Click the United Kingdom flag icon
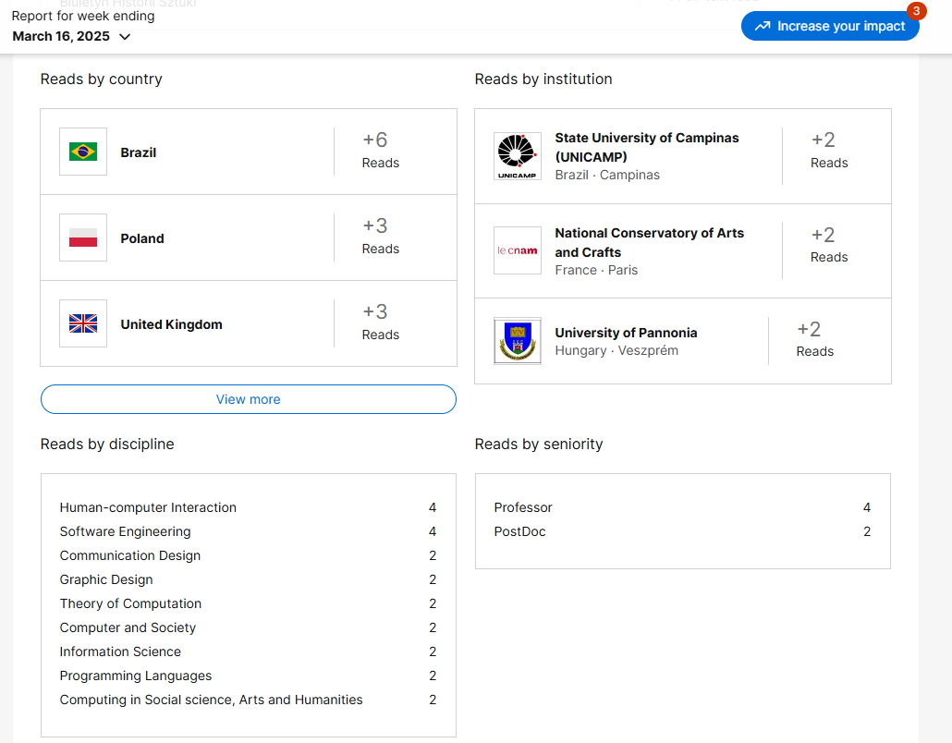 click(x=83, y=323)
